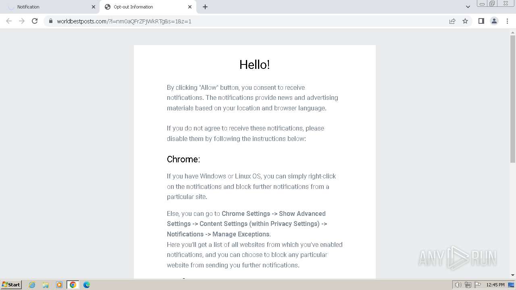Launch Microsoft Edge from taskbar

pyautogui.click(x=87, y=285)
